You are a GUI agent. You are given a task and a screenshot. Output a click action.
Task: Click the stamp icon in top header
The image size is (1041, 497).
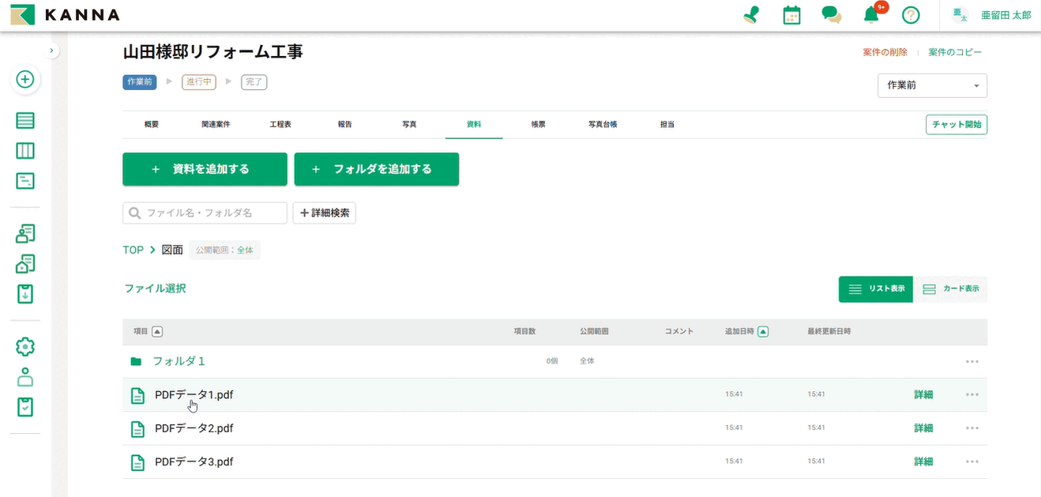[x=751, y=15]
